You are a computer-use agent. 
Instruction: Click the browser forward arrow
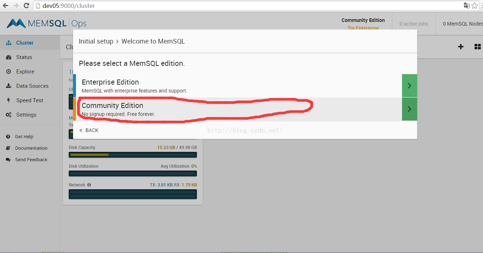click(x=16, y=6)
